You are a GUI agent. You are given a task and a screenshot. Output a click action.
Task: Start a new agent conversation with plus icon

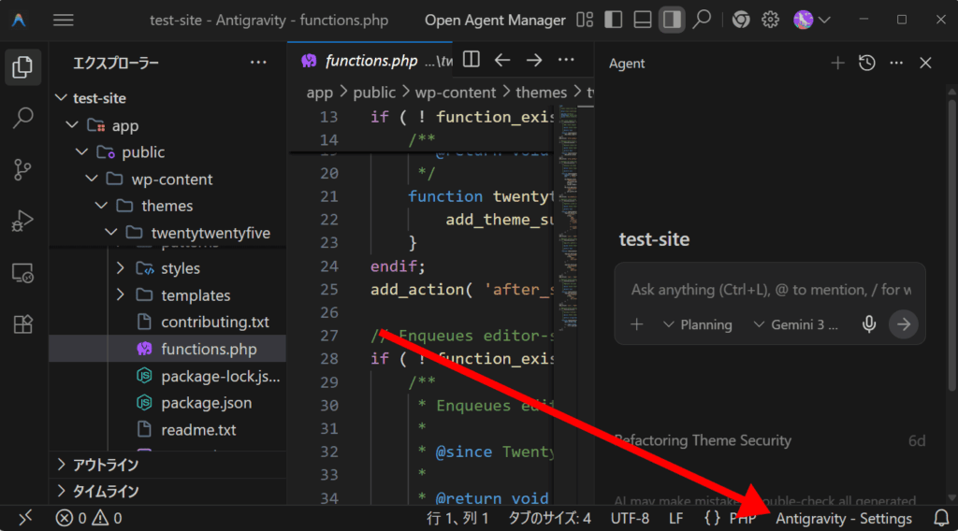837,63
